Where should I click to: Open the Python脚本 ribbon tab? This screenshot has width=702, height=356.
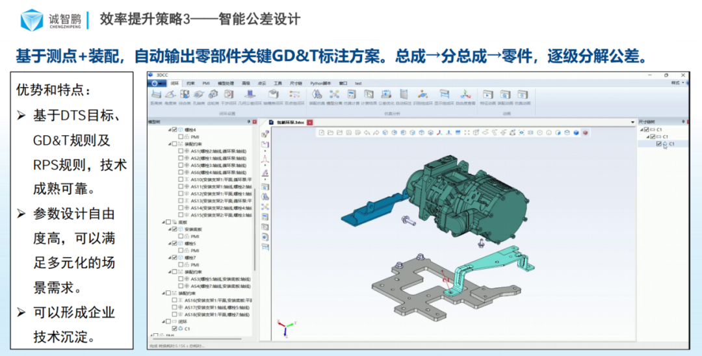click(x=320, y=83)
